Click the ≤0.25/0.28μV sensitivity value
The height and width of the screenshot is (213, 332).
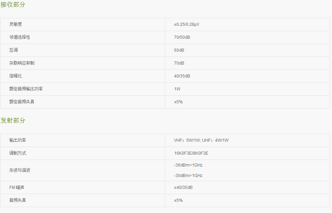click(187, 24)
